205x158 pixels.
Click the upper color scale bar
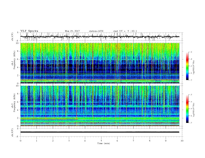click(187, 66)
